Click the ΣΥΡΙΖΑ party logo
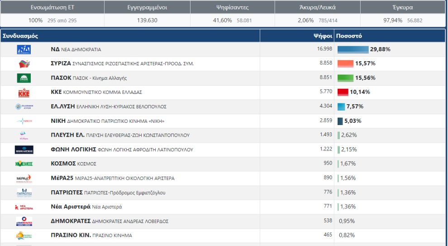 (x=24, y=64)
